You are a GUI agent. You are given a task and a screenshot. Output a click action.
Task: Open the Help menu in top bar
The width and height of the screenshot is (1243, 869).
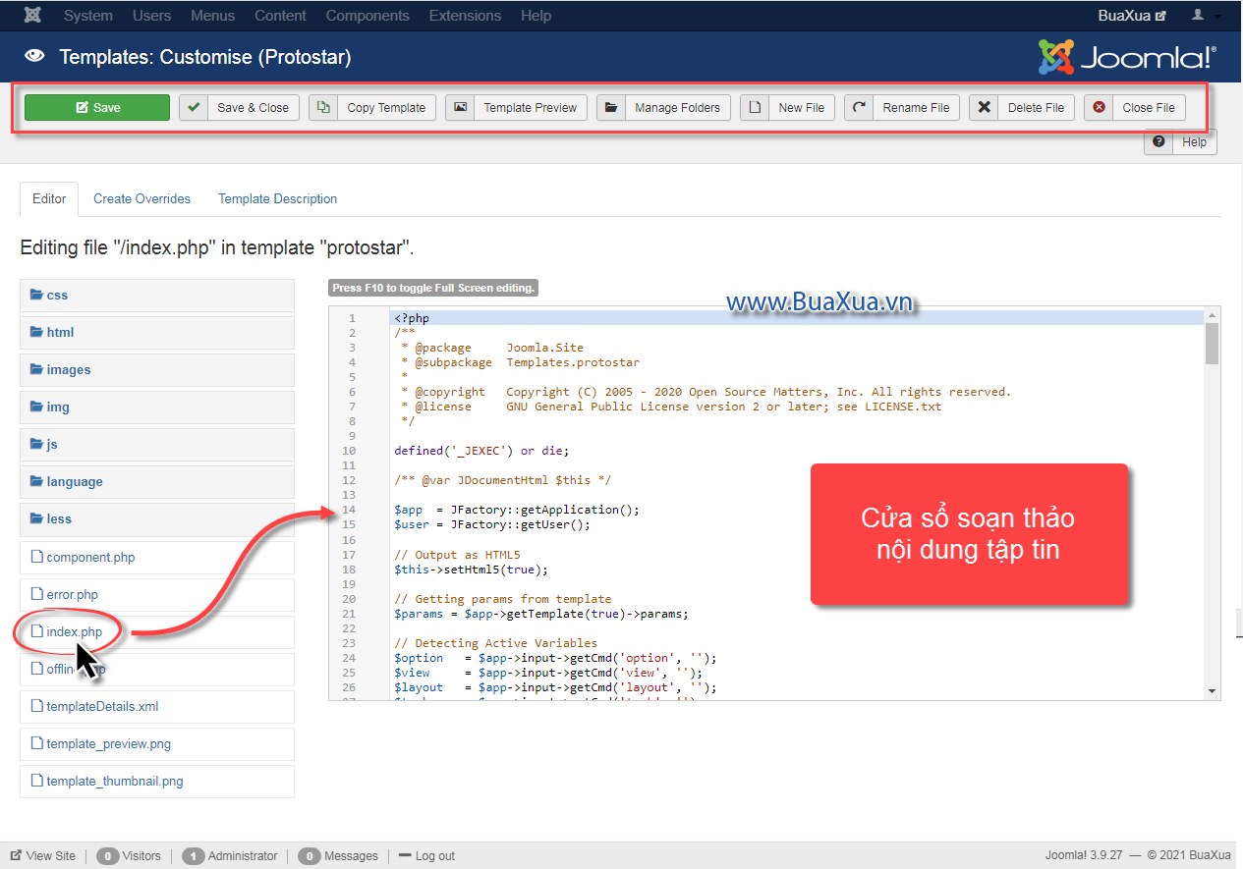tap(536, 16)
